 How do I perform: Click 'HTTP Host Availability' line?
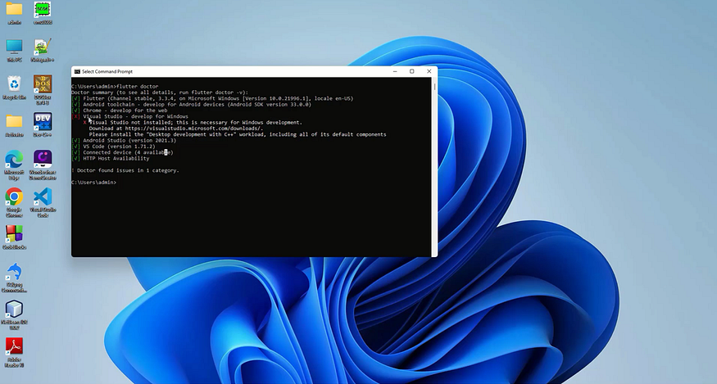(110, 158)
